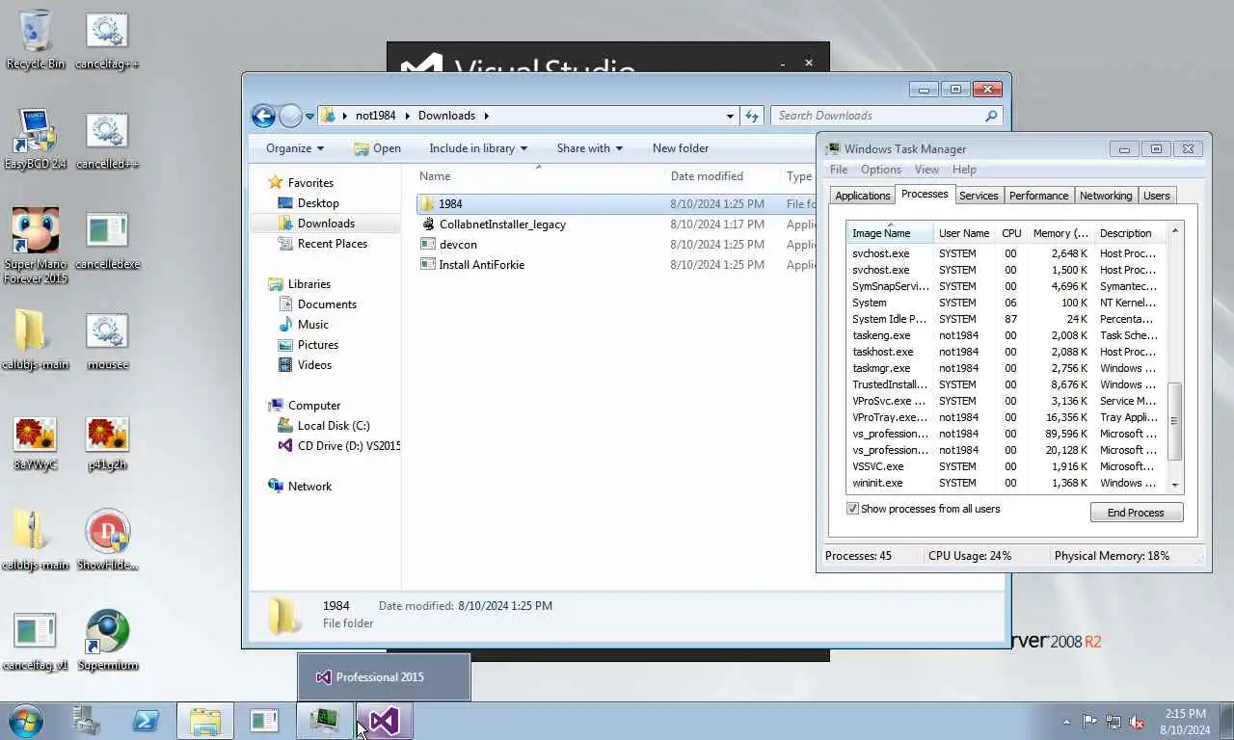Select the cancelfag++ desktop icon

(107, 39)
